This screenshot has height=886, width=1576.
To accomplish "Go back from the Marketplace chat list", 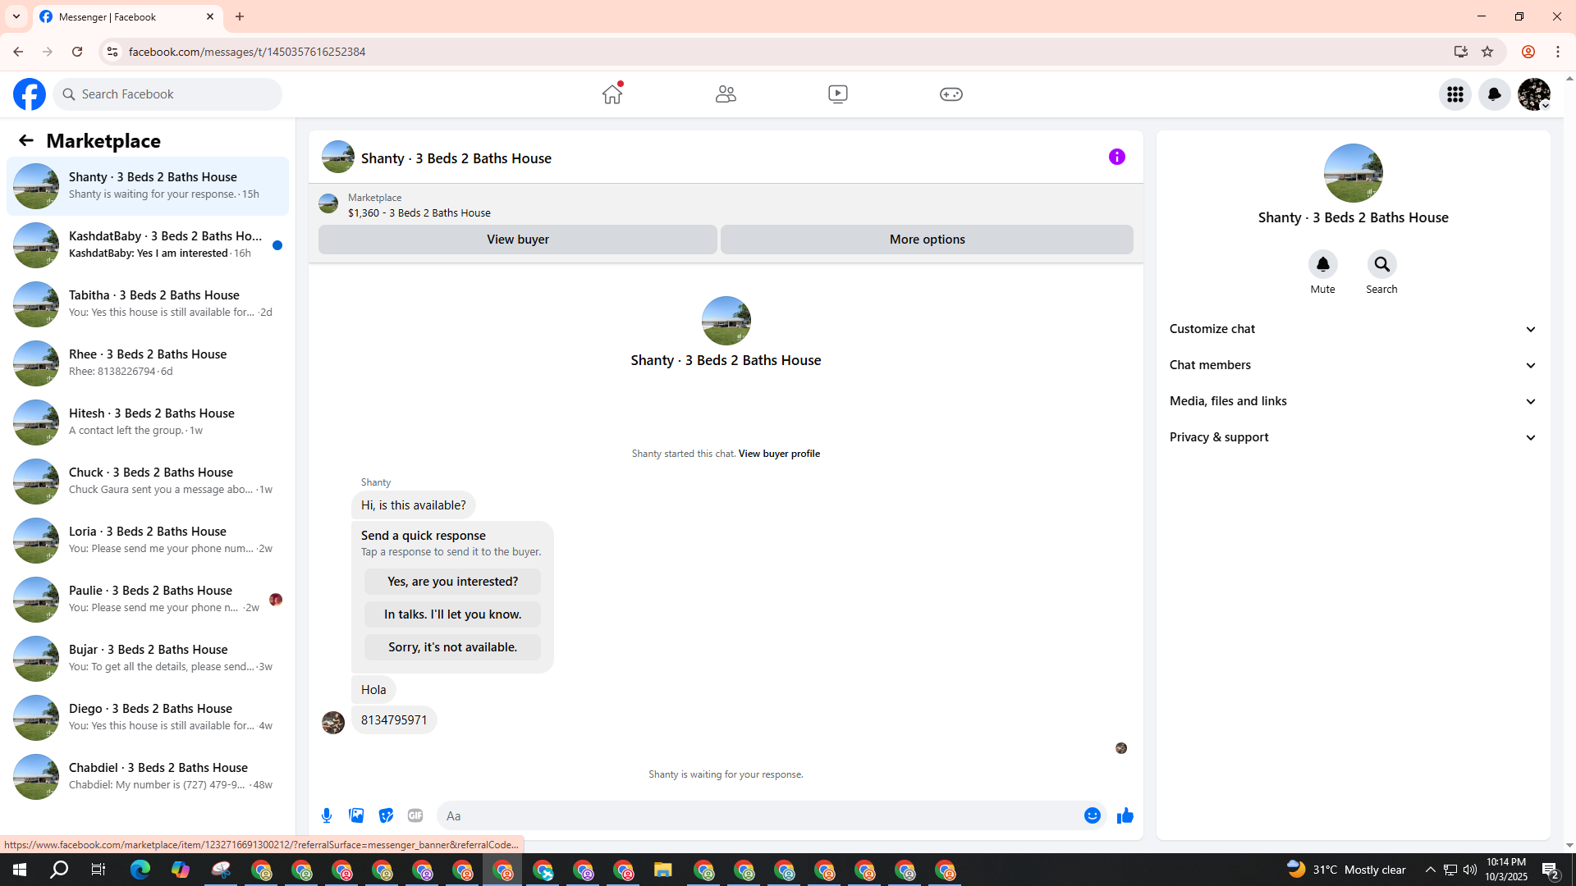I will tap(26, 140).
